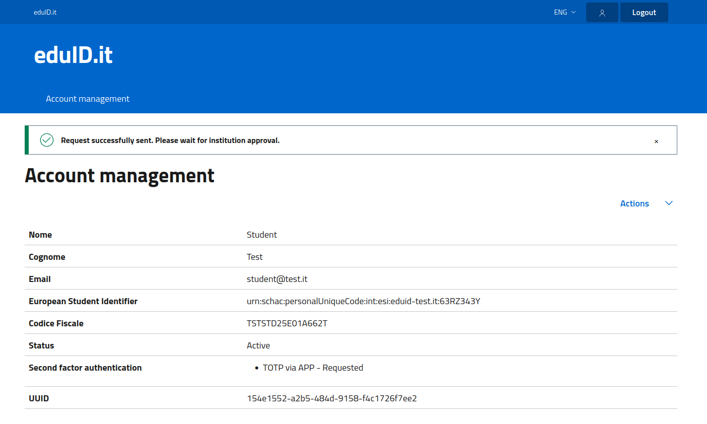Click the European Student Identifier urn value

pyautogui.click(x=363, y=301)
